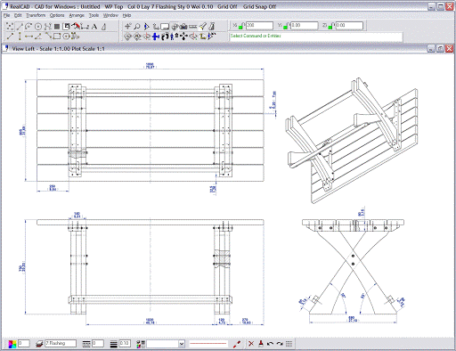
Task: Click the camera icon
Action: (183, 27)
